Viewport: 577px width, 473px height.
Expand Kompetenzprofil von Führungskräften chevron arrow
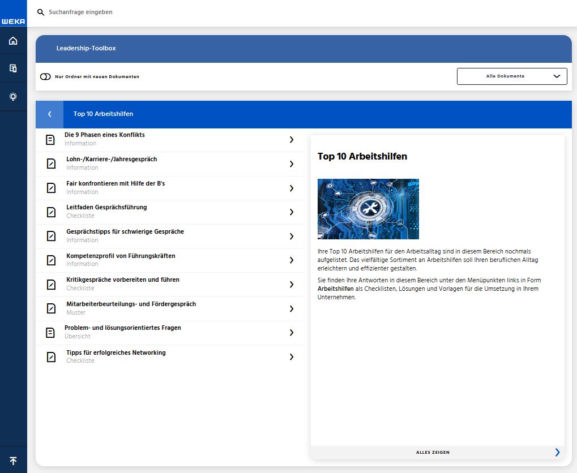click(x=292, y=260)
